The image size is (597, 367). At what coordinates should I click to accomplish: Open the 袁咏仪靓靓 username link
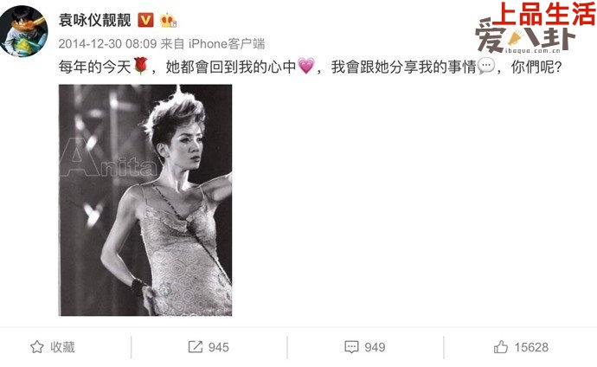click(x=95, y=20)
